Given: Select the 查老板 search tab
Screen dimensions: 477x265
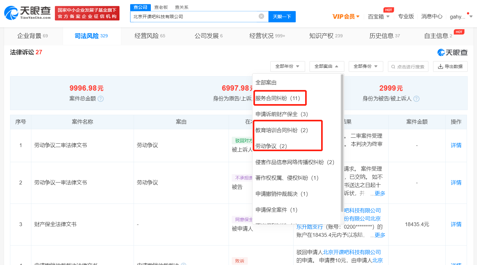Looking at the screenshot, I should coord(161,7).
